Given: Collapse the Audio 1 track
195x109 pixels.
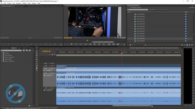Looking at the screenshot, I should click(49, 73).
